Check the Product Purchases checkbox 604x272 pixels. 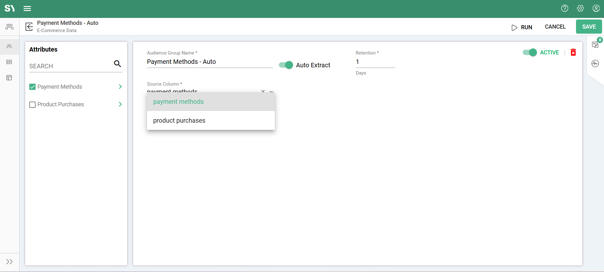(32, 104)
